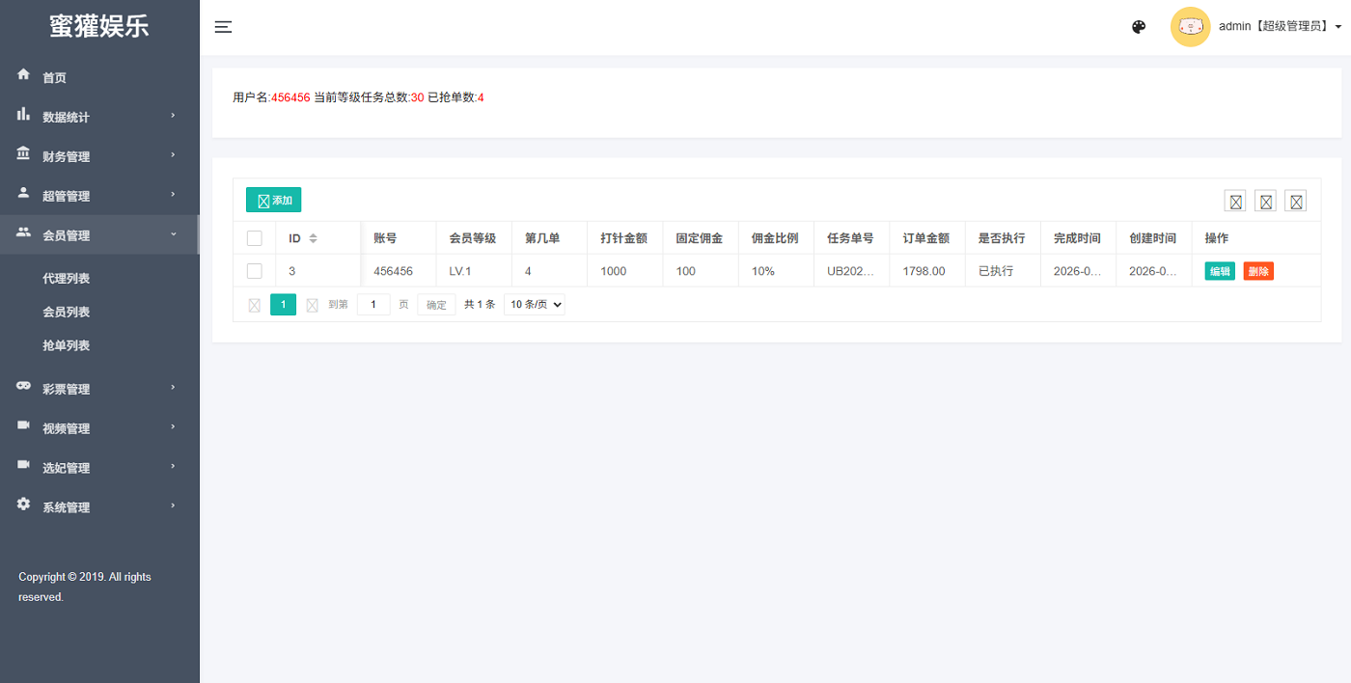This screenshot has height=683, width=1351.
Task: Click the 系统管理 gear icon
Action: click(x=24, y=505)
